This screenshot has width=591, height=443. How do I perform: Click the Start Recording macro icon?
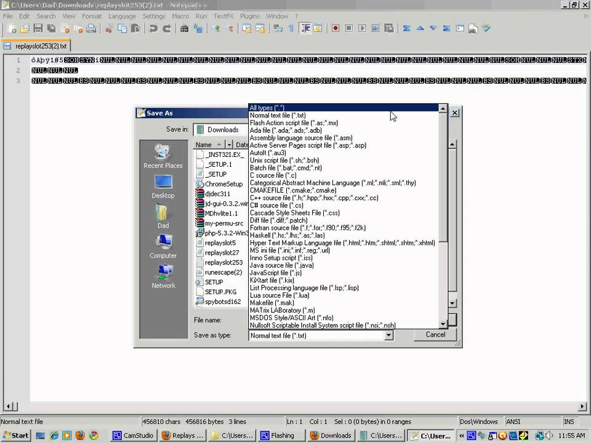click(x=336, y=29)
